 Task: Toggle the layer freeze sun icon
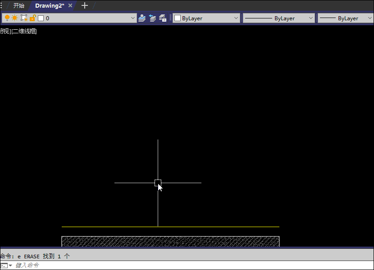[15, 18]
